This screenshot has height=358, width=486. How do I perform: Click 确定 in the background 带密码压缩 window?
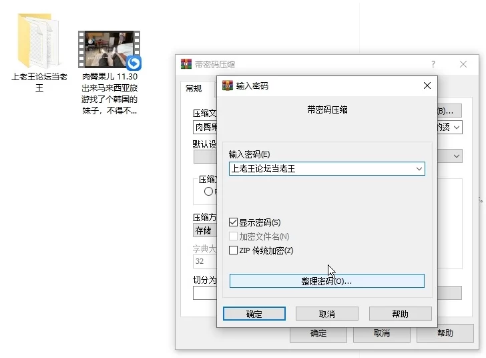click(x=318, y=333)
